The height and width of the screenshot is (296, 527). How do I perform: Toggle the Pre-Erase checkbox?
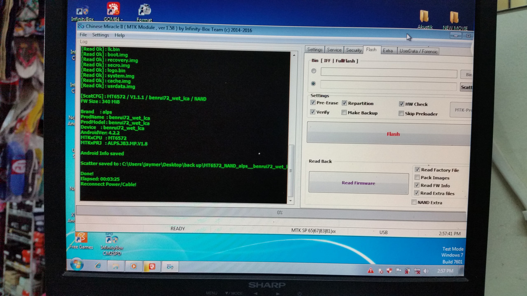(x=312, y=103)
